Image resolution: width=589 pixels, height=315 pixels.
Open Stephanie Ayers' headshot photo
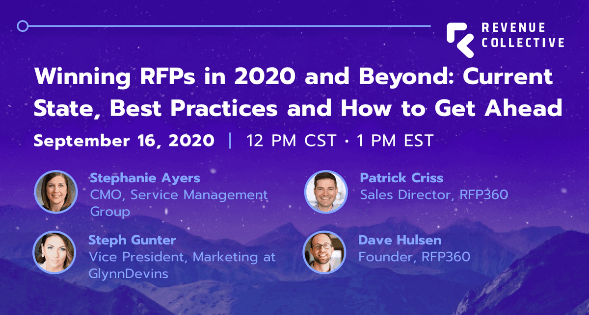[x=55, y=193]
